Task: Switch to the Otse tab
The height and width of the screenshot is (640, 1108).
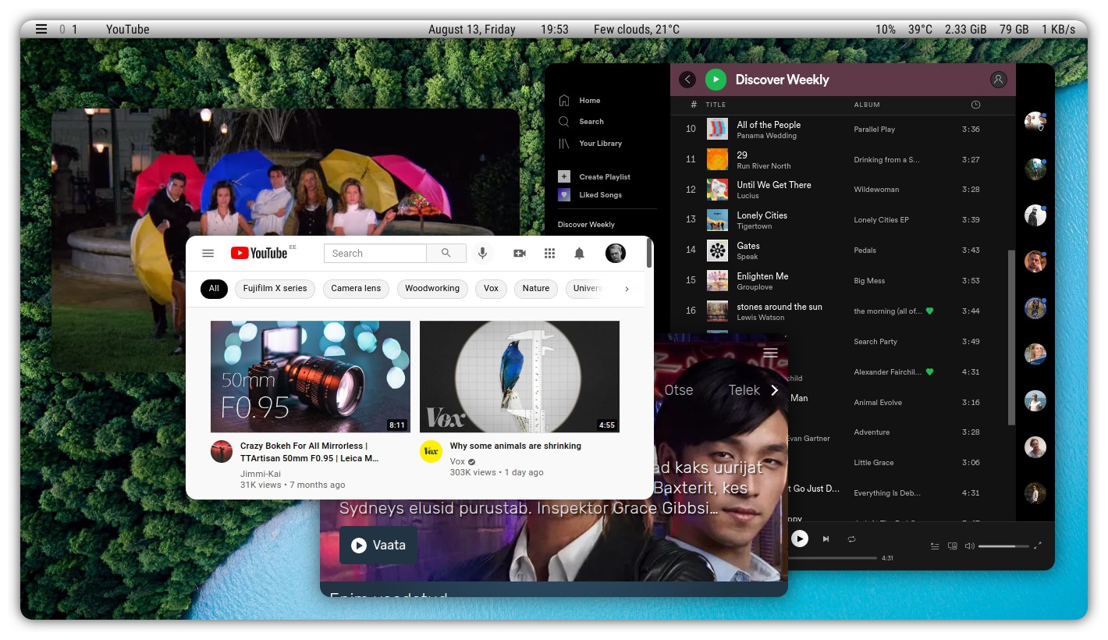Action: [678, 390]
